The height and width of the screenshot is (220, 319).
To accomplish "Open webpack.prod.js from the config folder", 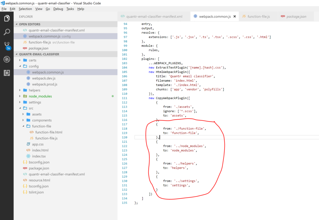I will coord(65,84).
